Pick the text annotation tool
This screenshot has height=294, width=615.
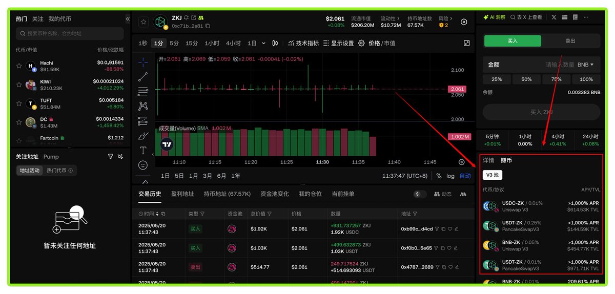(x=143, y=151)
